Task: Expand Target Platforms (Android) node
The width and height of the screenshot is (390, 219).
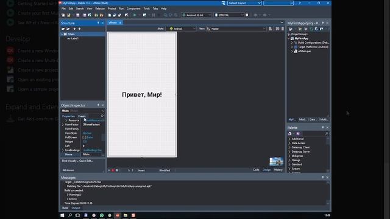Action: [292, 47]
